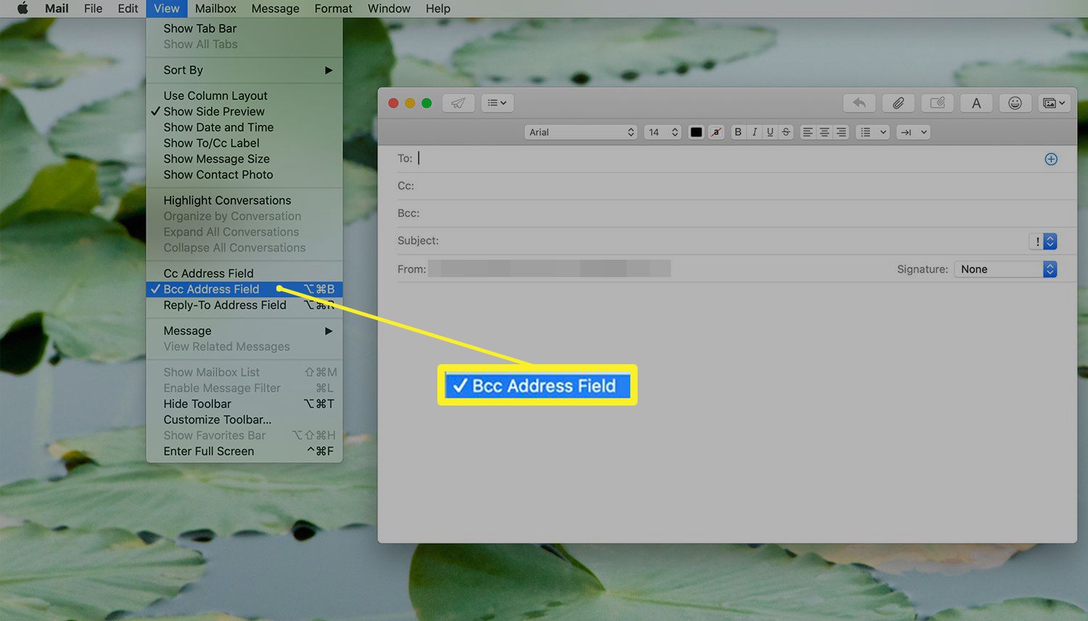Open the Help menu
The height and width of the screenshot is (621, 1088).
[437, 9]
